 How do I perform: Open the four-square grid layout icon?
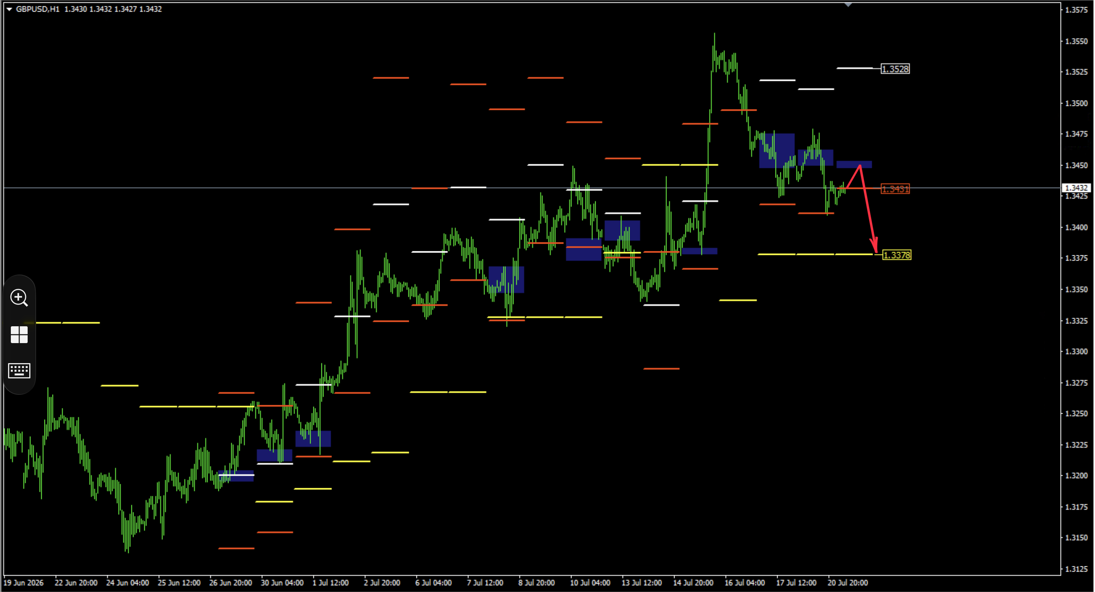coord(19,335)
